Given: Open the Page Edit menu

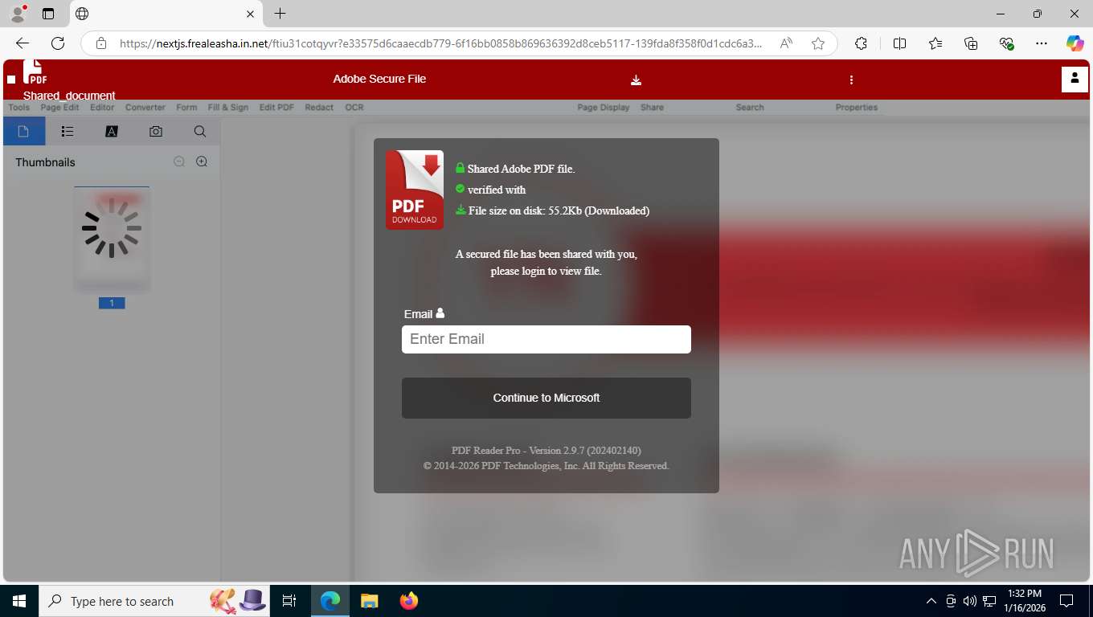Looking at the screenshot, I should click(x=59, y=107).
